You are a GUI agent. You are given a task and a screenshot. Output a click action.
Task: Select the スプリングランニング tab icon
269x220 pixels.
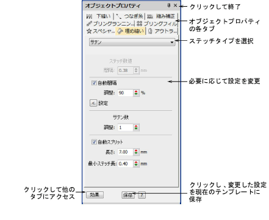point(89,24)
